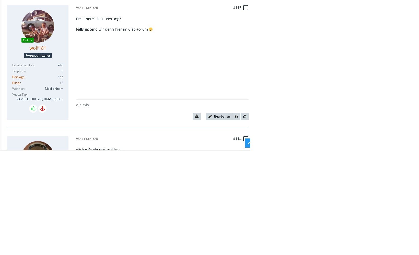Quote post #113 using quotation mark icon

(x=236, y=116)
